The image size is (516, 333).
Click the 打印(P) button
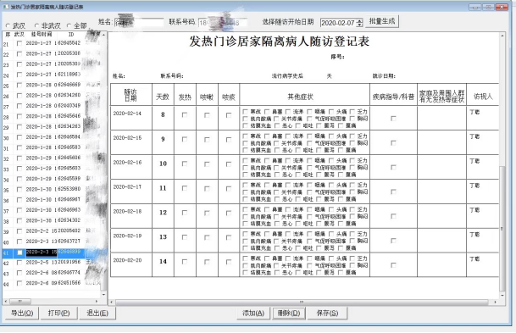pyautogui.click(x=58, y=314)
